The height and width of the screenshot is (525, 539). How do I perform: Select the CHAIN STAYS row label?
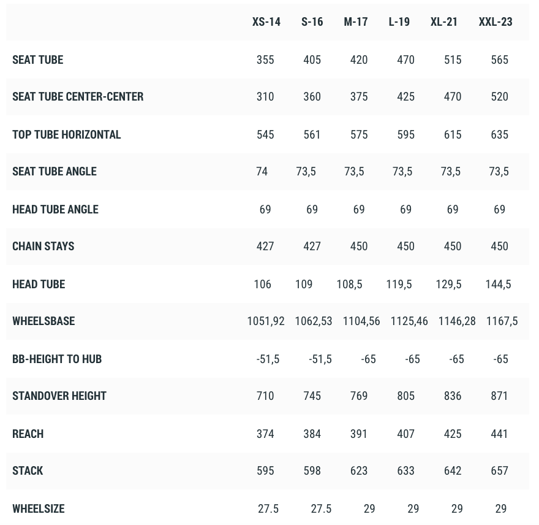pos(43,247)
